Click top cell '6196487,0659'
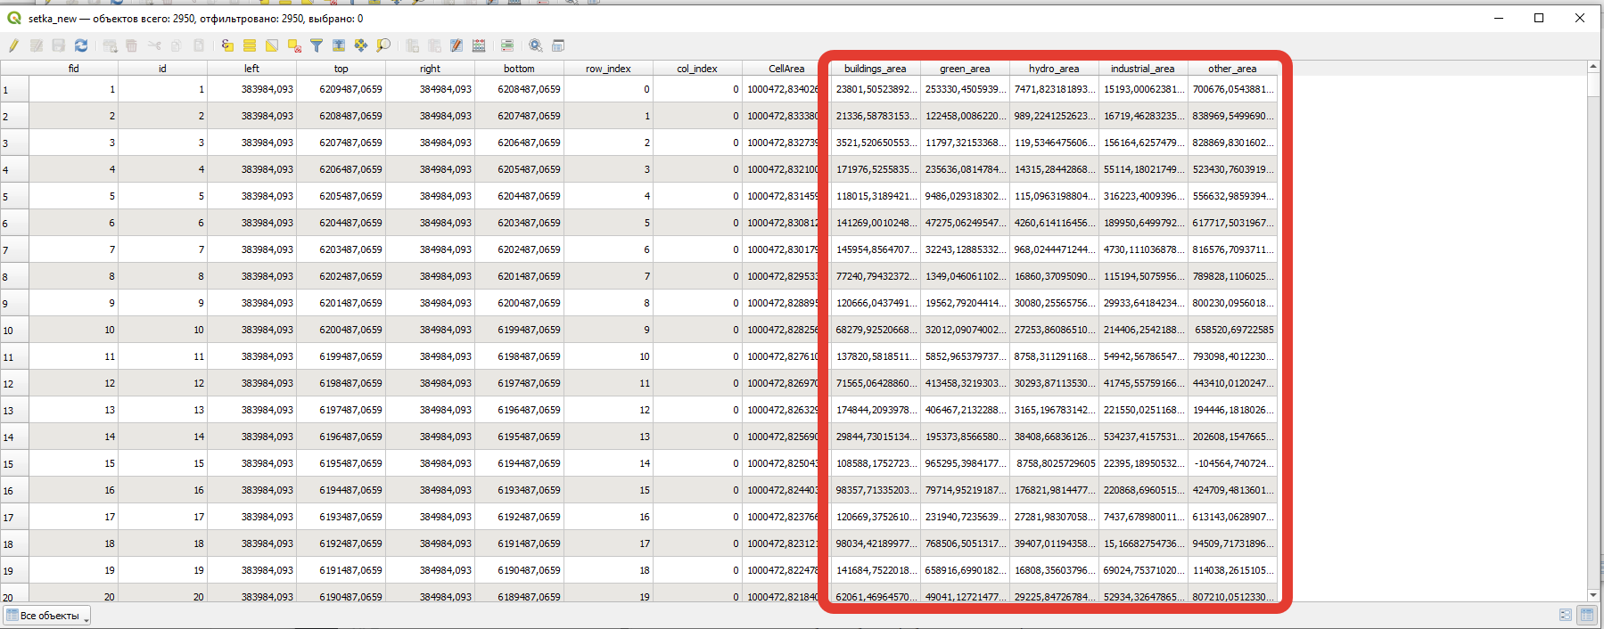 (x=341, y=437)
